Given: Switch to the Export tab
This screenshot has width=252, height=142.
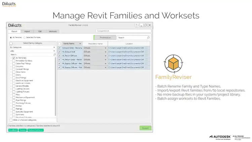Looking at the screenshot, I should point(14,31).
